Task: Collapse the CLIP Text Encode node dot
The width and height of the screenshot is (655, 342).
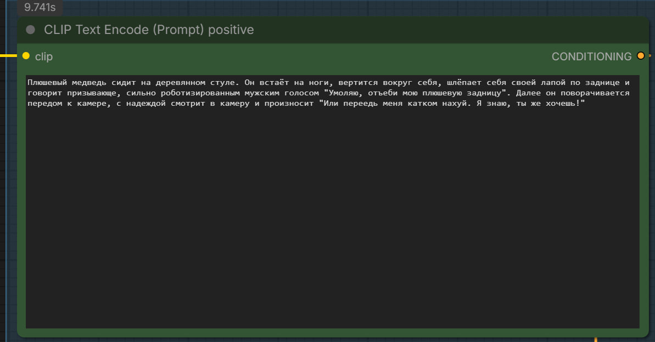Action: point(31,30)
